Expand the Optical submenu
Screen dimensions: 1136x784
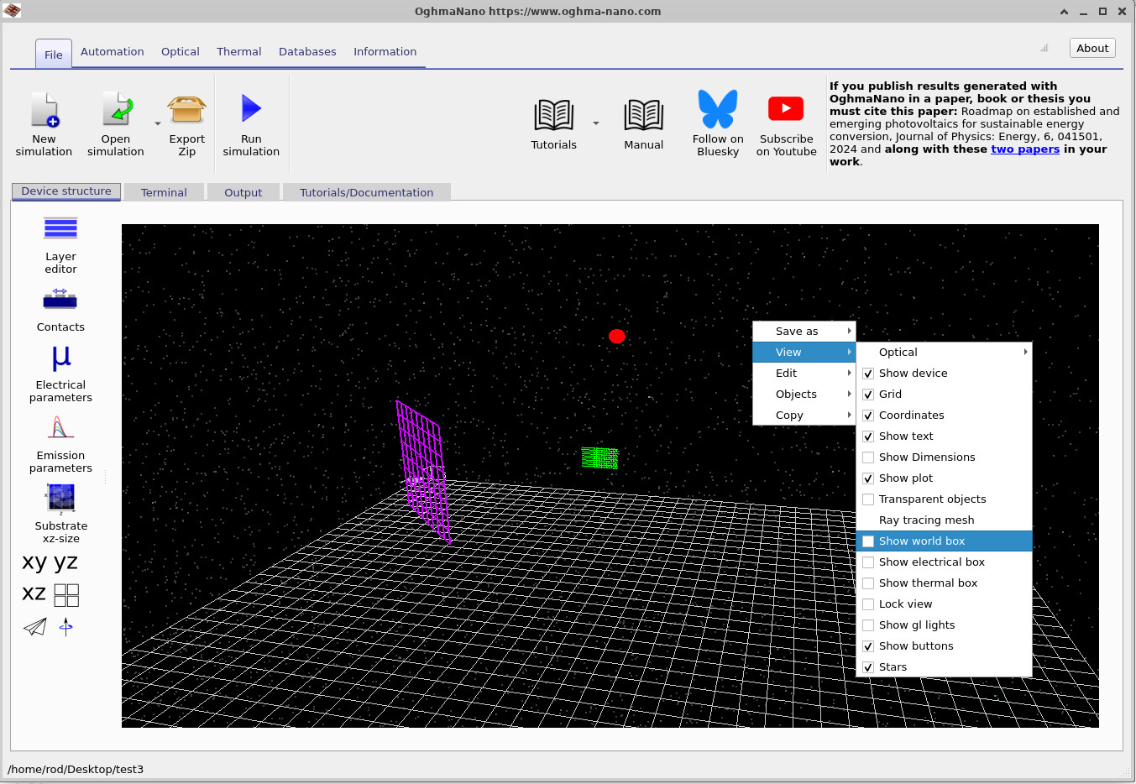898,352
